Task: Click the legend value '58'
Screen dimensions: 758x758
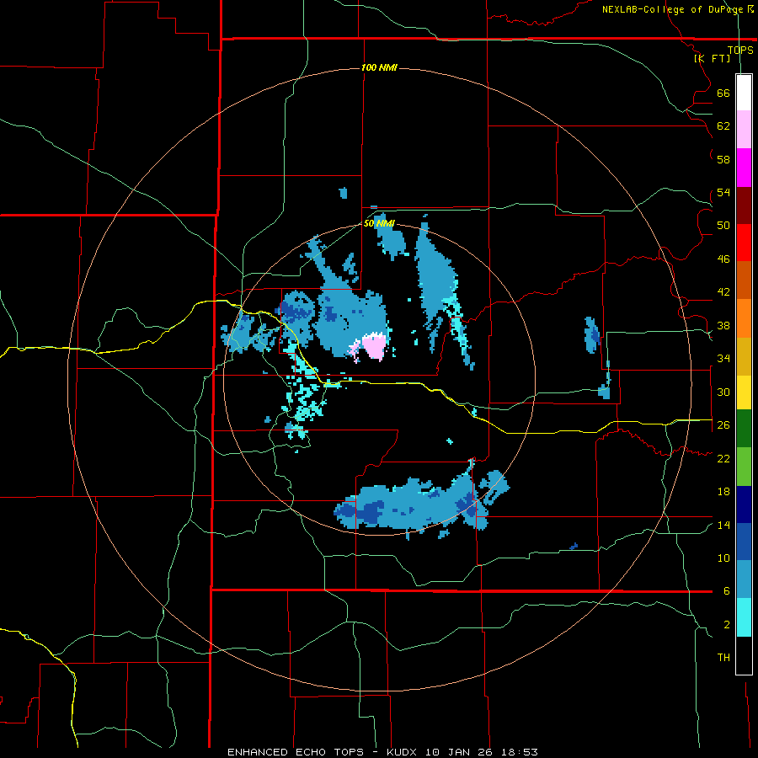Action: click(x=723, y=159)
